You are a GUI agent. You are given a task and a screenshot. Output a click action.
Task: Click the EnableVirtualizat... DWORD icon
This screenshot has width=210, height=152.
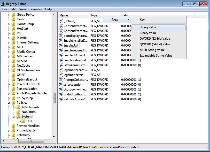61,60
